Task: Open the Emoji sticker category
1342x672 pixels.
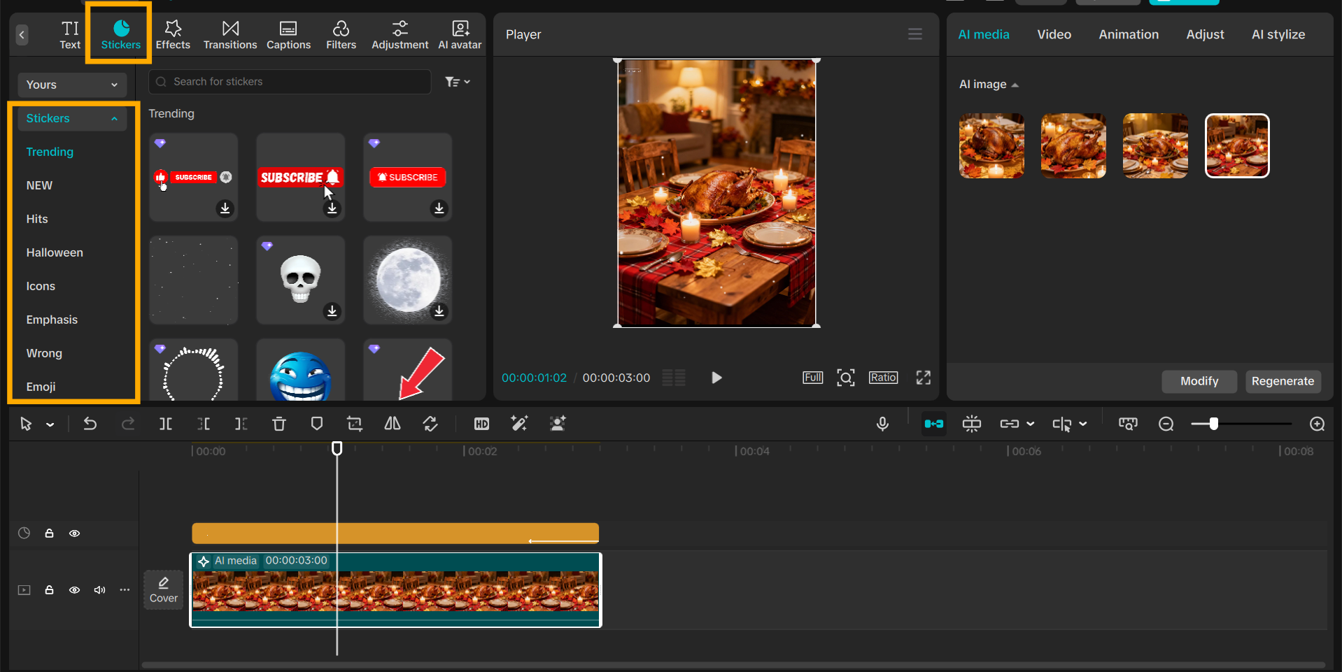Action: (x=41, y=386)
